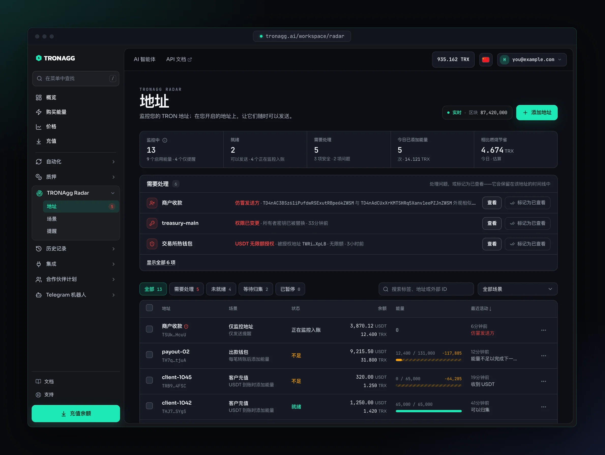Click warning shield beside 商户收款 table row
605x455 pixels.
[186, 326]
